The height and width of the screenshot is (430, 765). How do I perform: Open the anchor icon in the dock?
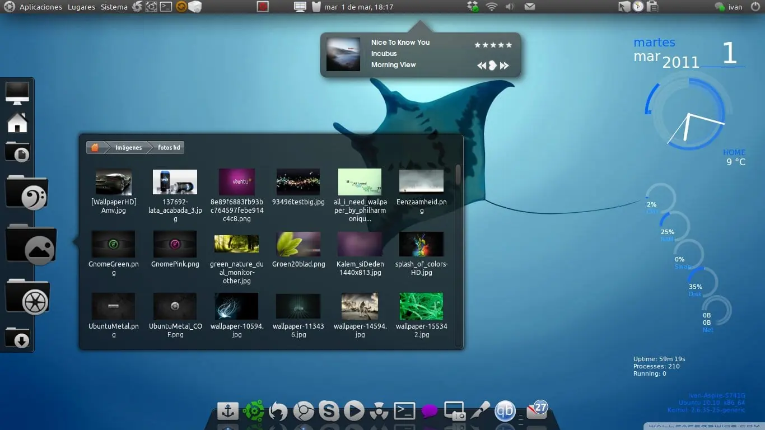227,412
